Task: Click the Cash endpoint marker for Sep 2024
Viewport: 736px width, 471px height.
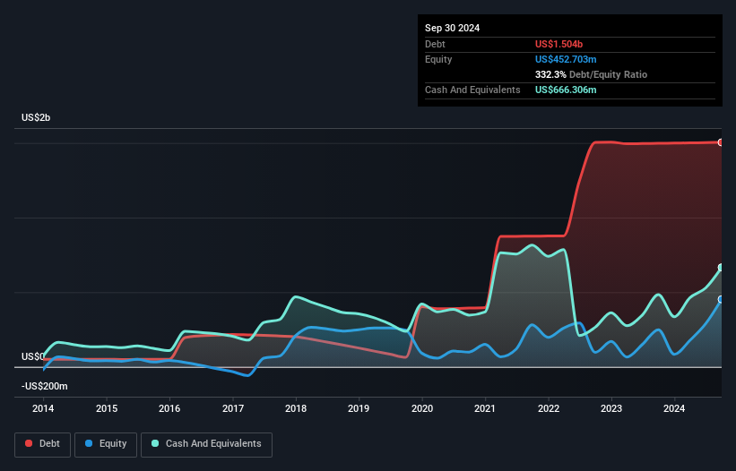Action: (x=721, y=268)
